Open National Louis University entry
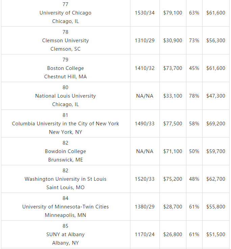Image resolution: width=231 pixels, height=249 pixels. 66,96
